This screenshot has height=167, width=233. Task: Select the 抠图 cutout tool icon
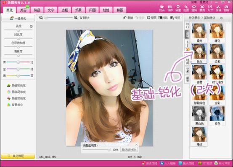point(186,8)
